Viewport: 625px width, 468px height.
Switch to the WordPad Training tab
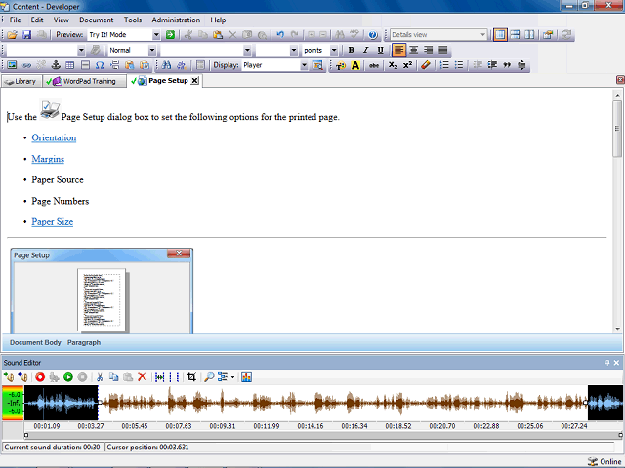[85, 81]
